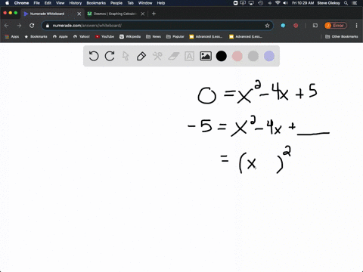Screen dimensions: 363x272
Task: Expand the News bookmarks folder
Action: click(154, 36)
